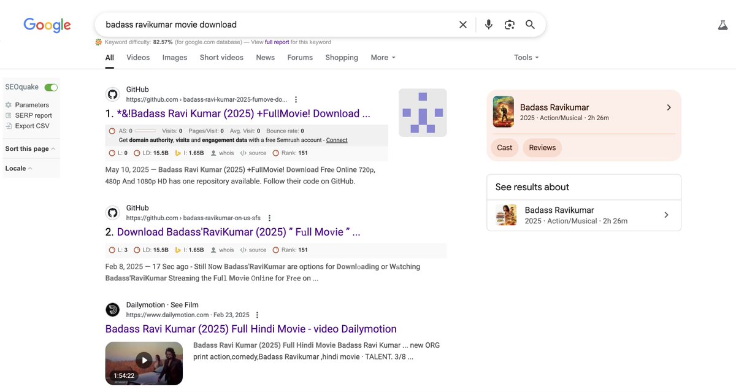Click the Badass Ravikumar movie poster
The image size is (736, 392).
click(x=503, y=112)
